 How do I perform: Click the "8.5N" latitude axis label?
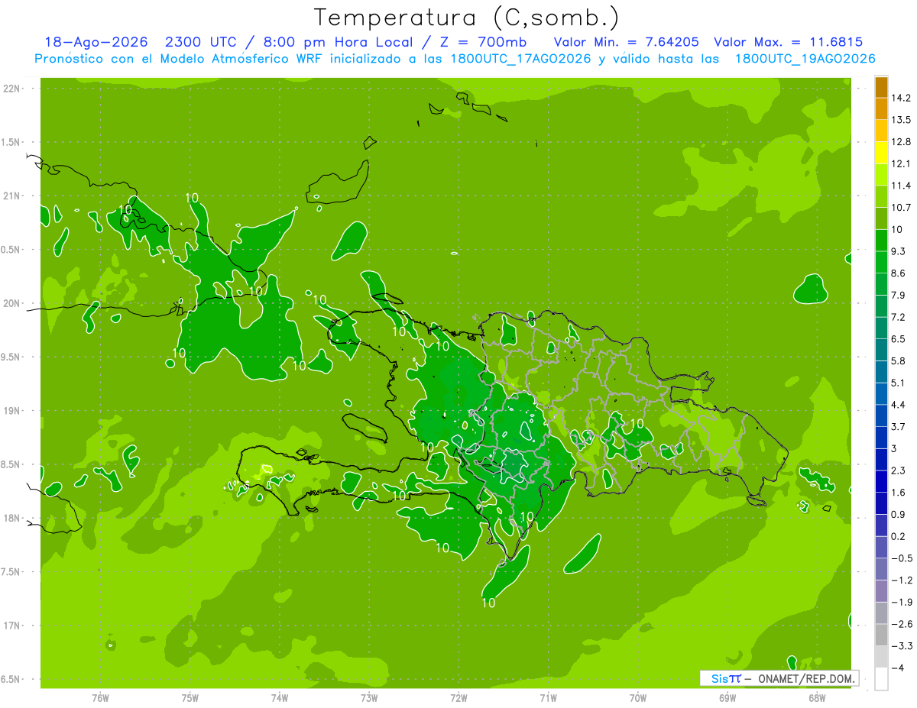point(10,464)
